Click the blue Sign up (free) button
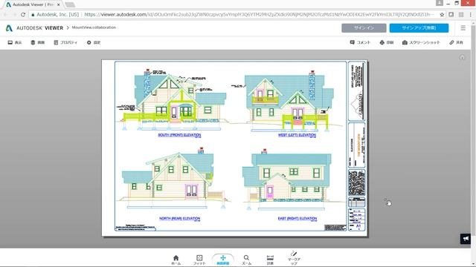 (x=419, y=28)
